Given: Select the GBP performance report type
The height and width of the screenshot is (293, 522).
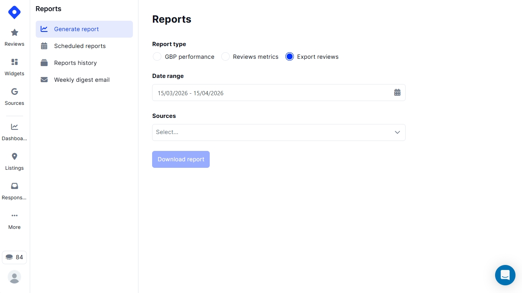Looking at the screenshot, I should click(157, 56).
